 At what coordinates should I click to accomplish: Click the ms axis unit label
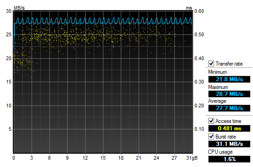tap(189, 8)
